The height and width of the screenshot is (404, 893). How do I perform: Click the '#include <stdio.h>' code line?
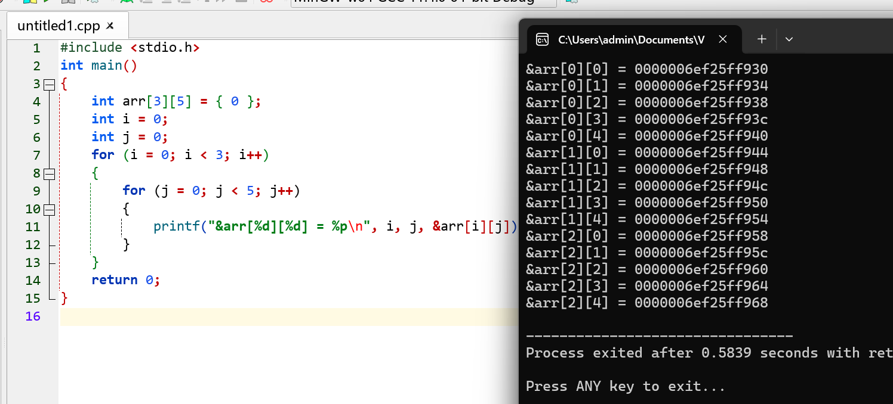tap(130, 48)
